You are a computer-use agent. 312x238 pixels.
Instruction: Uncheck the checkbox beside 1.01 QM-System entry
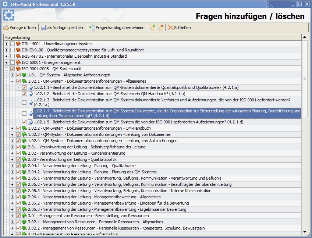18,75
